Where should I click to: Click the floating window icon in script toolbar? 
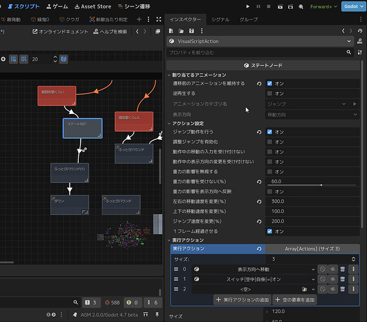click(158, 32)
